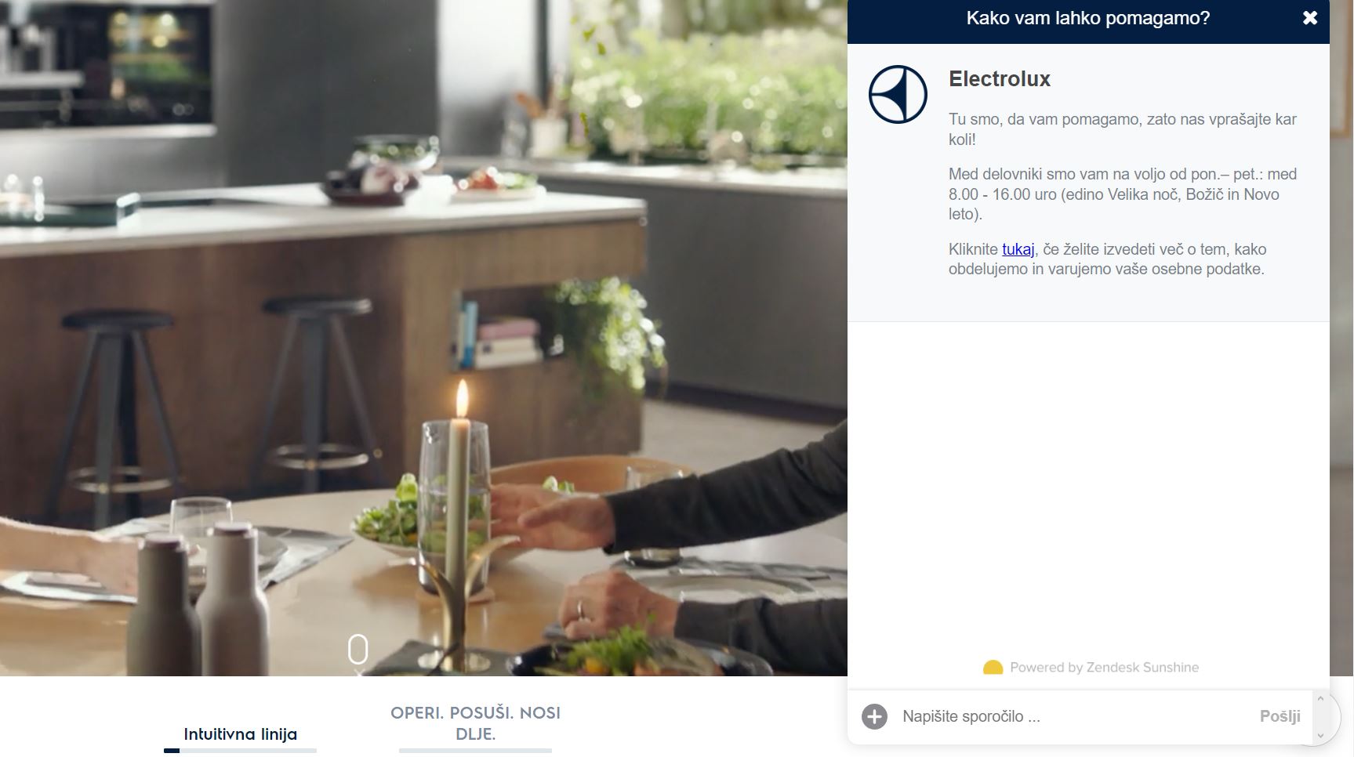1354x757 pixels.
Task: Click the kitchen hero video background
Action: [423, 337]
